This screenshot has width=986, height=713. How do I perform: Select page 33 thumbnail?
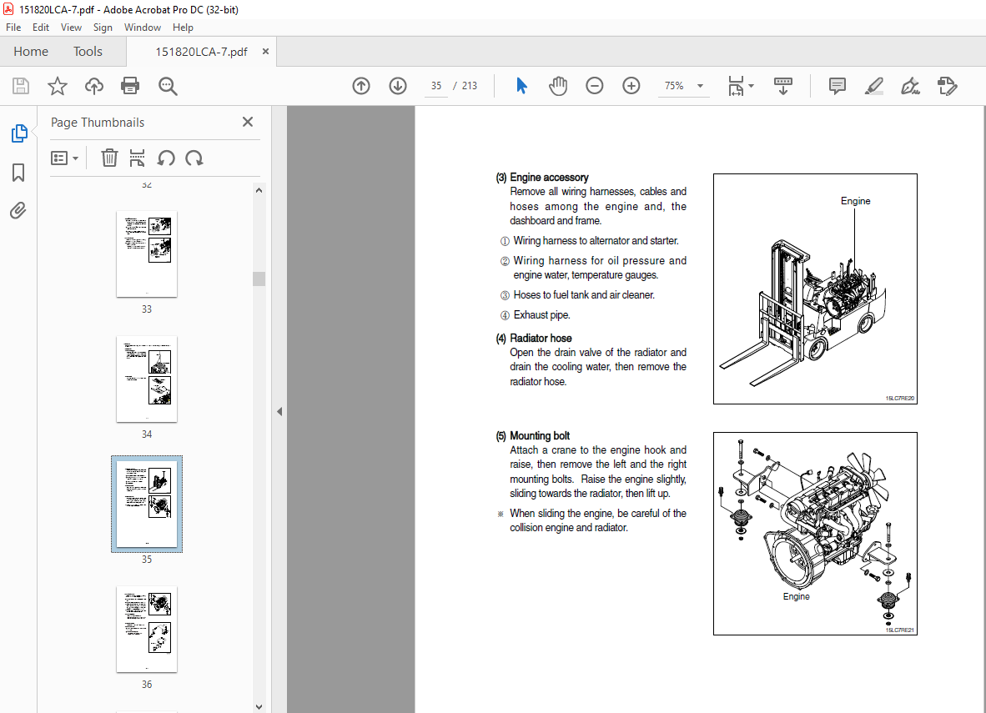coord(147,254)
